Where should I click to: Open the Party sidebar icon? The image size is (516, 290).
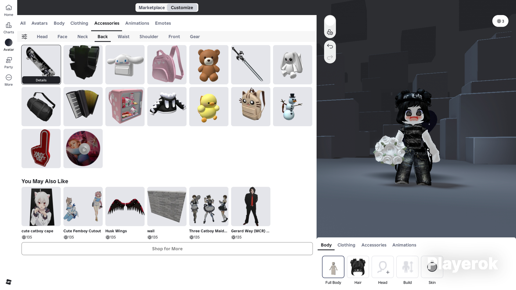pyautogui.click(x=8, y=63)
